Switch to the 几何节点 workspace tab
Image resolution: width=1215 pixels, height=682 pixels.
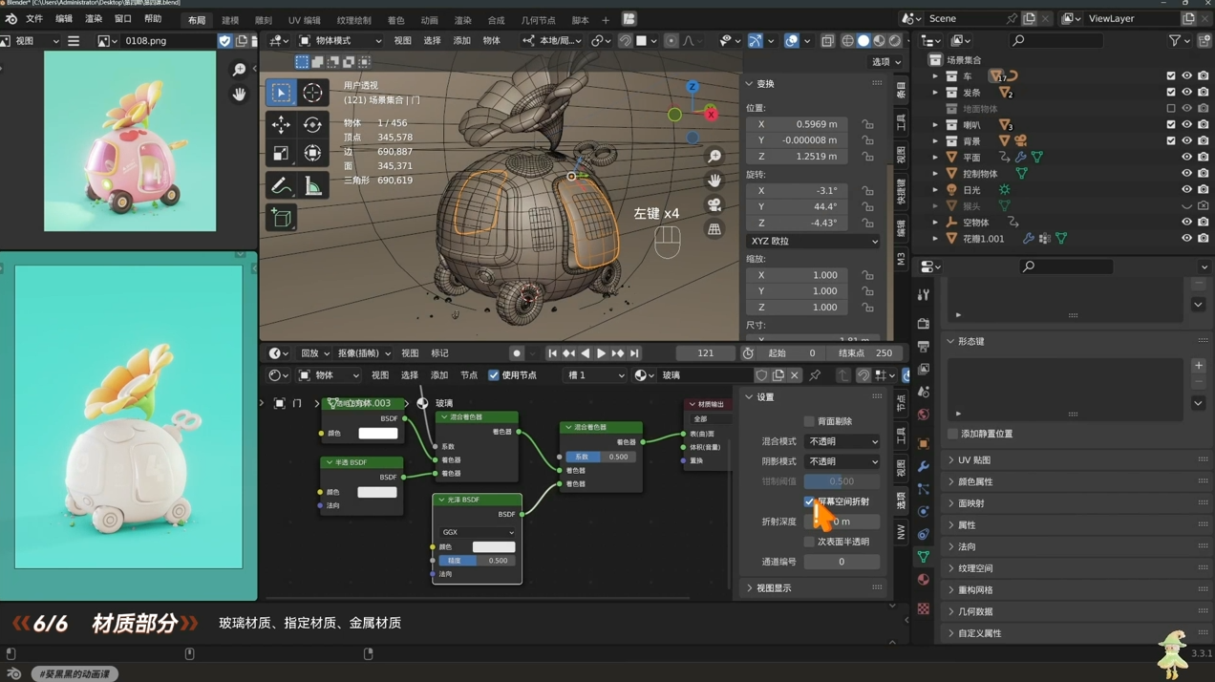tap(538, 20)
